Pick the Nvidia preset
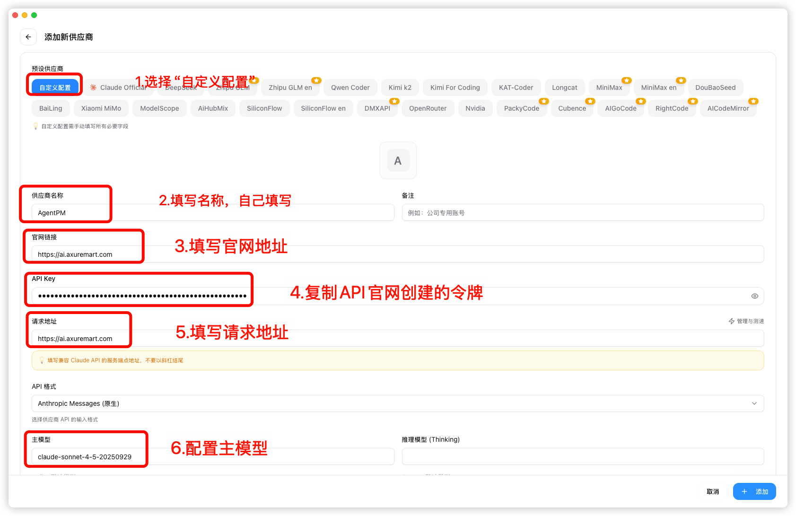The width and height of the screenshot is (796, 516). 475,108
